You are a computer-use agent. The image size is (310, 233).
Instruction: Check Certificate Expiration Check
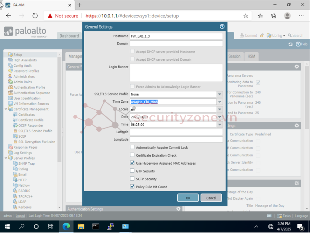click(x=132, y=155)
